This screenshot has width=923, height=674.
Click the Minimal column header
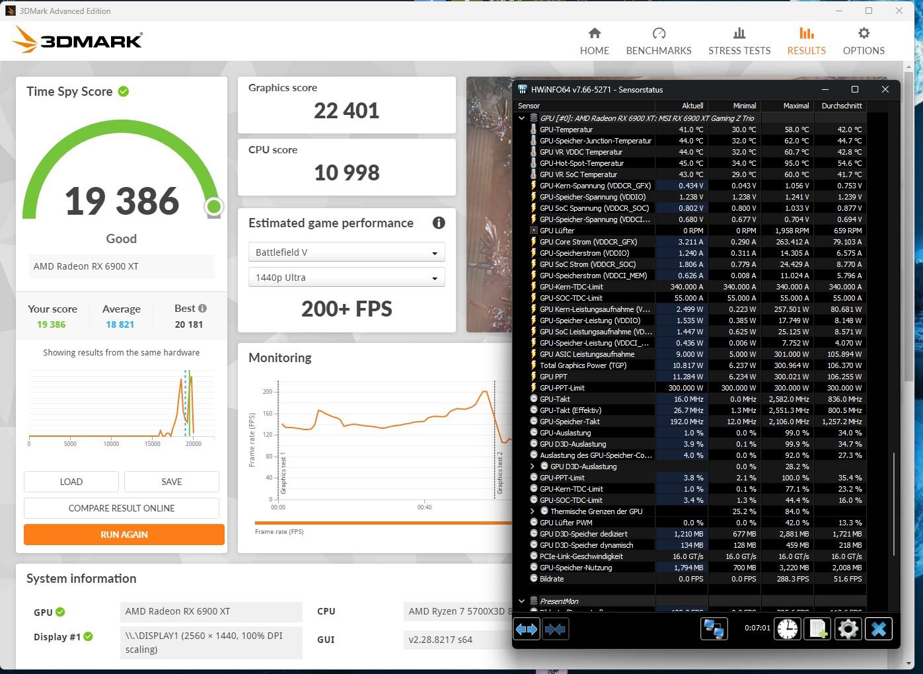click(x=733, y=106)
